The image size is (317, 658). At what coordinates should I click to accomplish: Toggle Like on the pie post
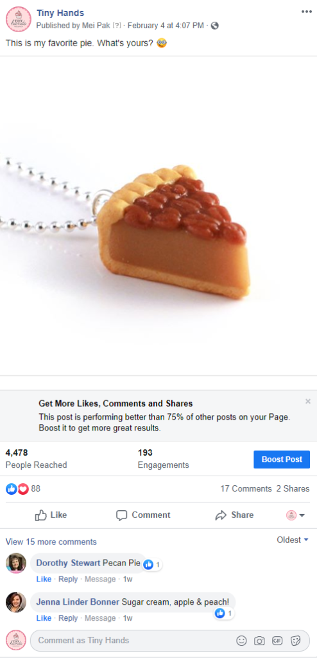tap(51, 515)
